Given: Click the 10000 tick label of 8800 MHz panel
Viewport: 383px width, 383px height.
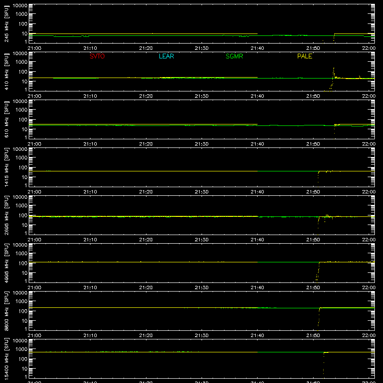Looking at the screenshot, I should coord(20,293).
